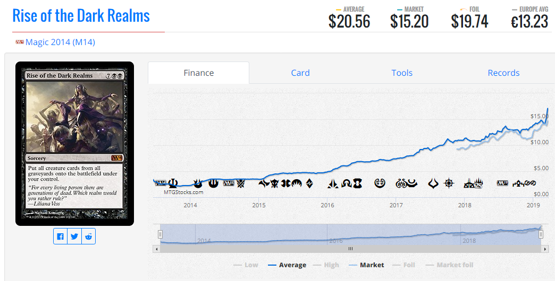
Task: Click Journey into Nyx set symbol
Action: pos(213,183)
